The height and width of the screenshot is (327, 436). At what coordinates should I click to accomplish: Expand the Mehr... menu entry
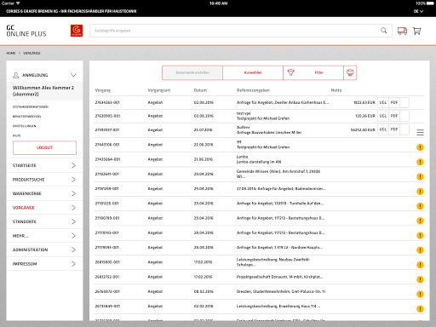(x=44, y=236)
